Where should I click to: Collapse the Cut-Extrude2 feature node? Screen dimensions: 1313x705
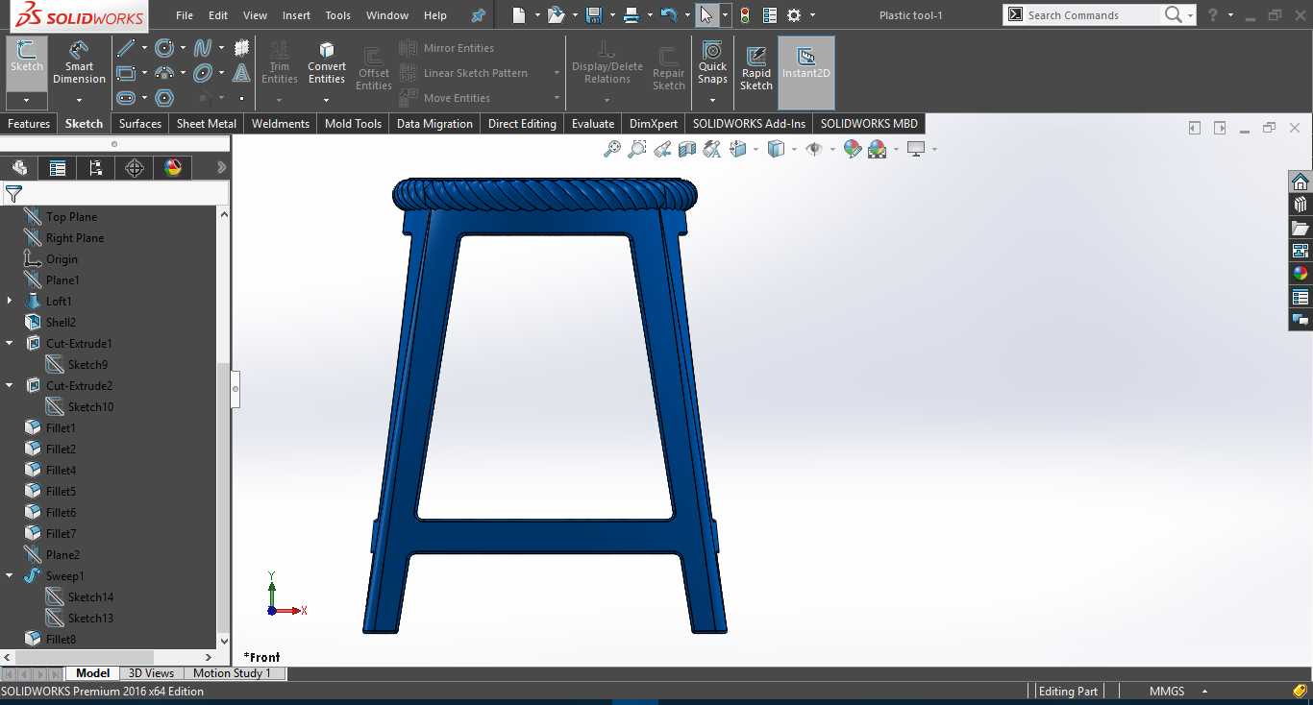(x=10, y=386)
